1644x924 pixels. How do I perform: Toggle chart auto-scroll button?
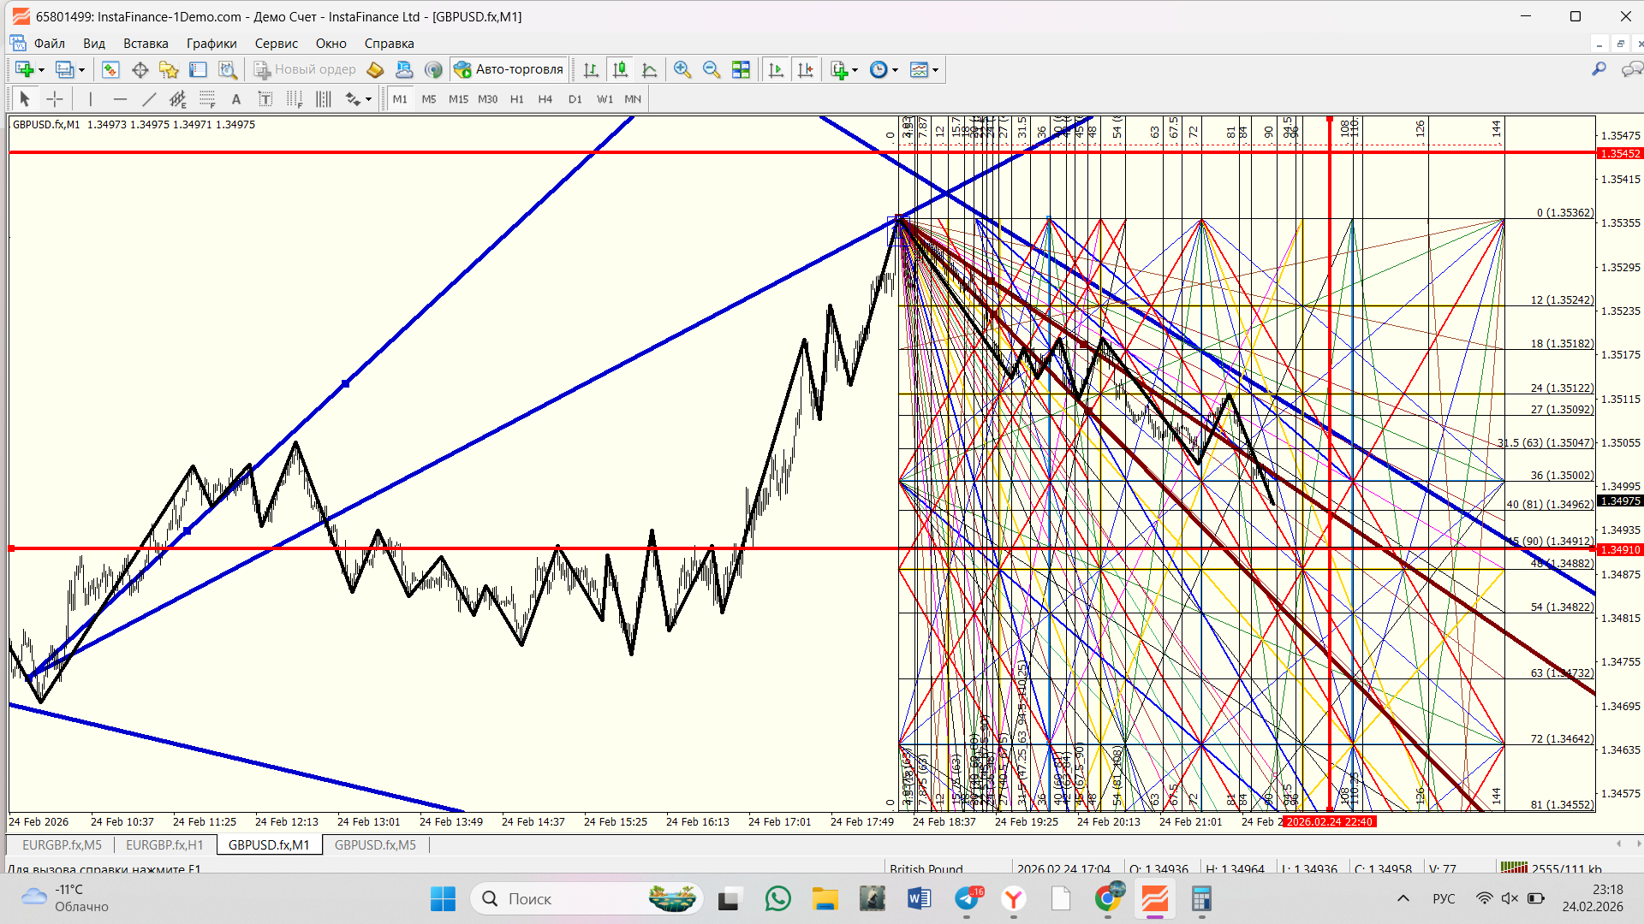[776, 70]
